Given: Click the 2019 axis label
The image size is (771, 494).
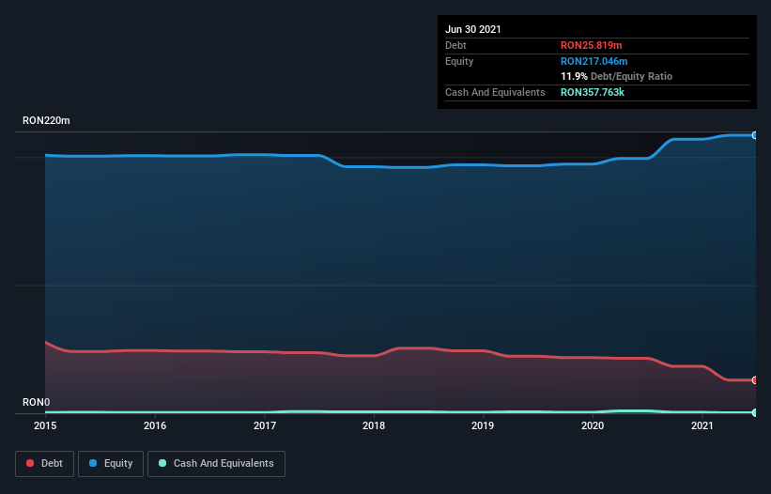Looking at the screenshot, I should tap(483, 425).
